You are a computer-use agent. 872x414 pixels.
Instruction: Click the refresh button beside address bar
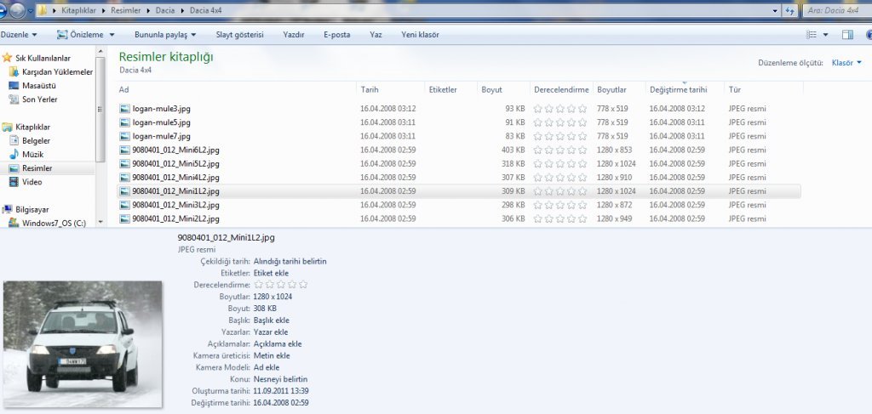(x=789, y=11)
